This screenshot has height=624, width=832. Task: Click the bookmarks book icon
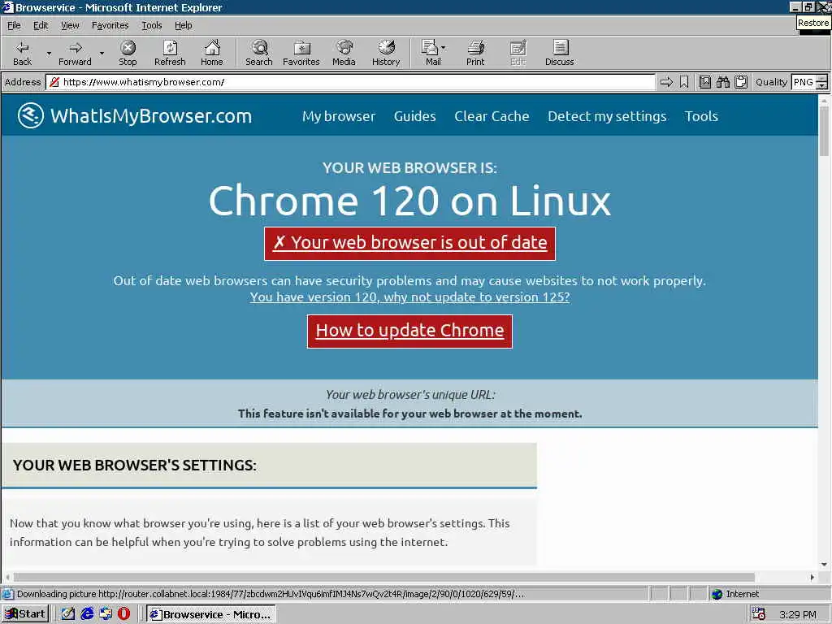(x=704, y=82)
